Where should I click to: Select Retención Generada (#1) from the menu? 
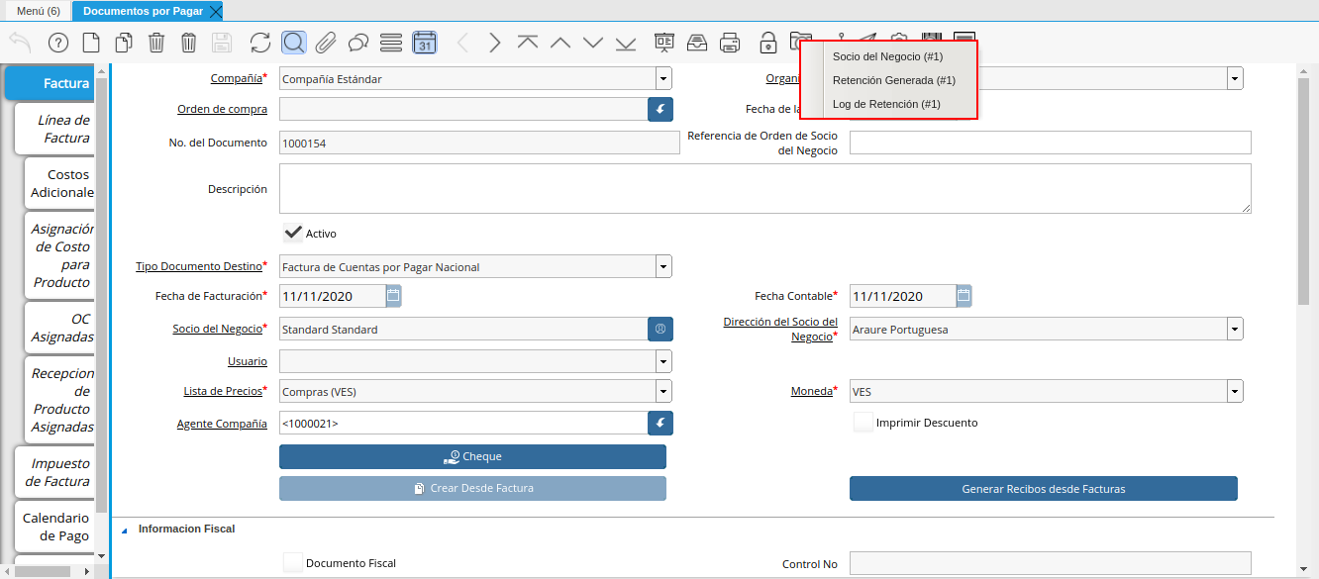click(x=893, y=80)
